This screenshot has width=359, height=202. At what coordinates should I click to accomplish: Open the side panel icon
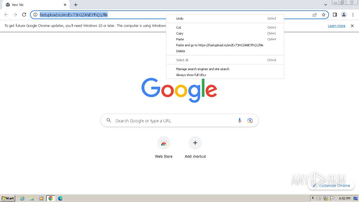point(335,15)
